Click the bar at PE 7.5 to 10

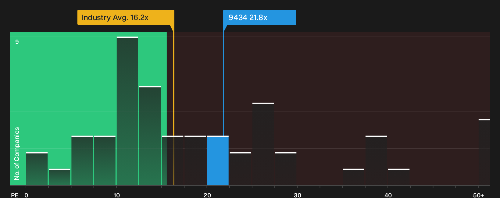pyautogui.click(x=105, y=161)
